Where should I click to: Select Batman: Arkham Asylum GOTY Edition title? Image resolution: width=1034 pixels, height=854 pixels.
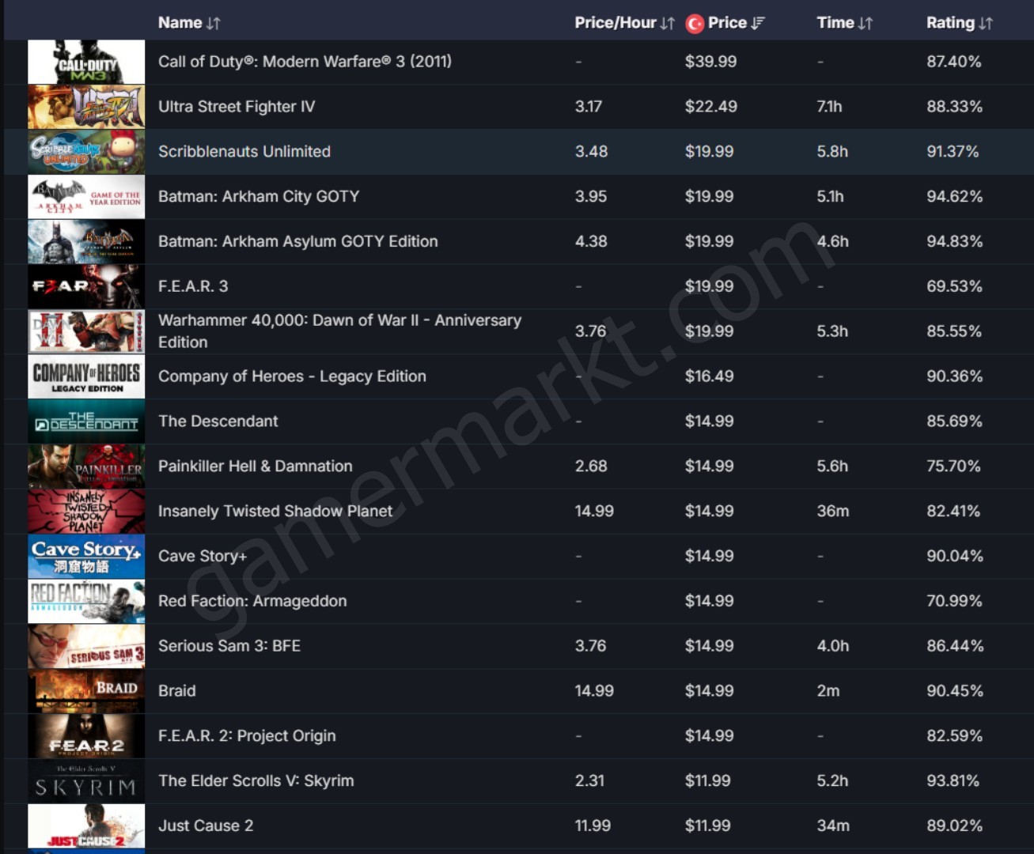[x=297, y=242]
